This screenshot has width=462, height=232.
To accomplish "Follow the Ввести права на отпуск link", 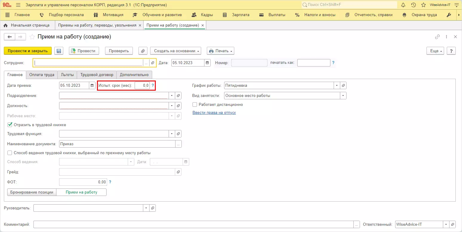I will pos(214,113).
